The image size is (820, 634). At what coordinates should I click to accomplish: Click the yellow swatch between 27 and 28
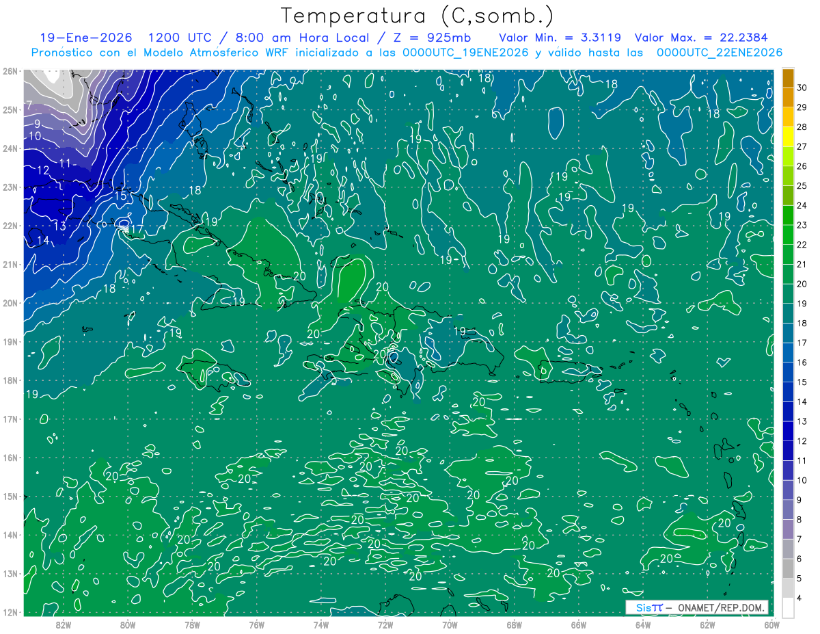(788, 137)
